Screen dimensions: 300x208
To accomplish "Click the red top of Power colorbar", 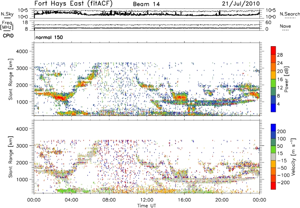I will [273, 50].
